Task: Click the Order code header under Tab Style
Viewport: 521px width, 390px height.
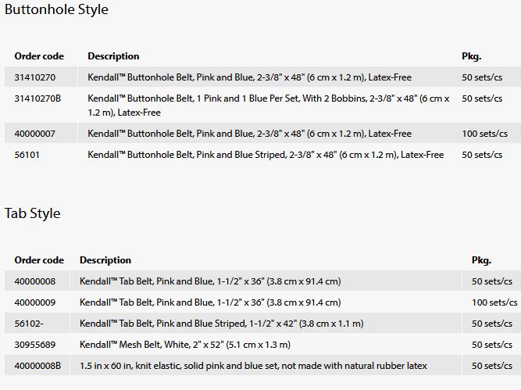Action: (39, 260)
